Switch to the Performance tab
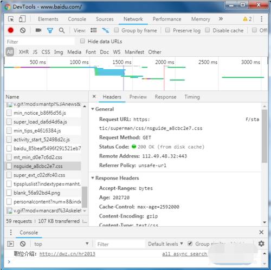The image size is (271, 270). tap(167, 19)
